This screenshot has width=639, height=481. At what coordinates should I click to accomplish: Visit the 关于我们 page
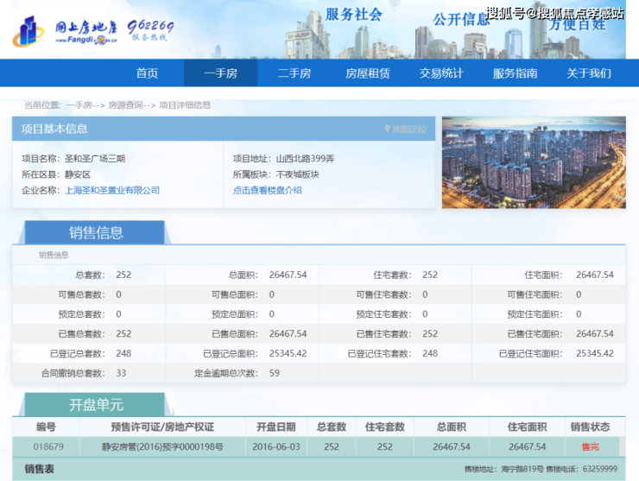(x=589, y=73)
